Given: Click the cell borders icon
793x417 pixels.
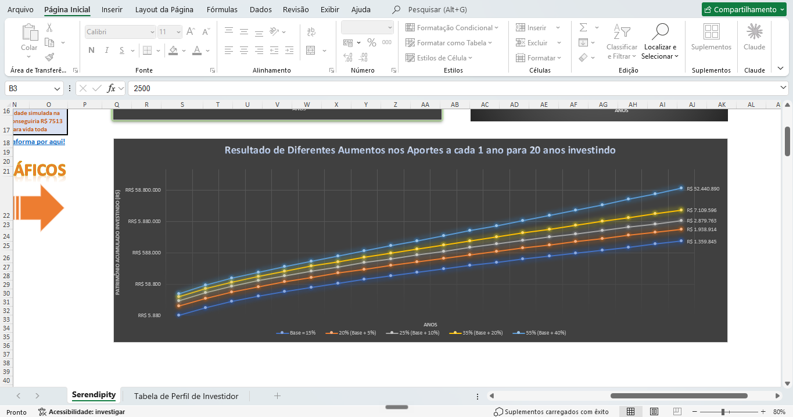Looking at the screenshot, I should (x=147, y=51).
